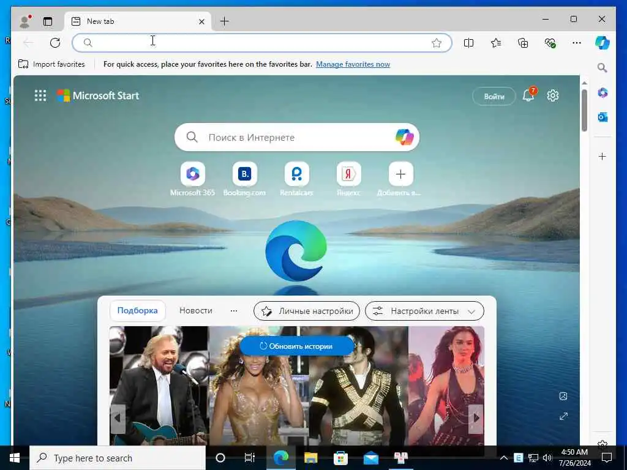Open Browser essentials heart icon
The height and width of the screenshot is (470, 627).
coord(550,43)
